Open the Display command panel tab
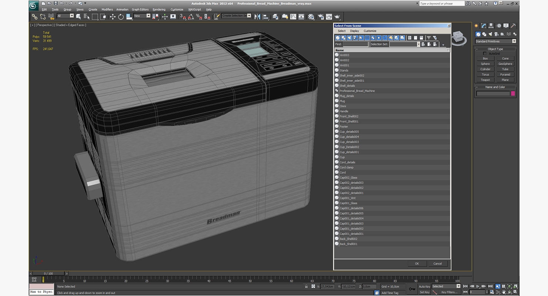The height and width of the screenshot is (296, 548). pos(506,26)
